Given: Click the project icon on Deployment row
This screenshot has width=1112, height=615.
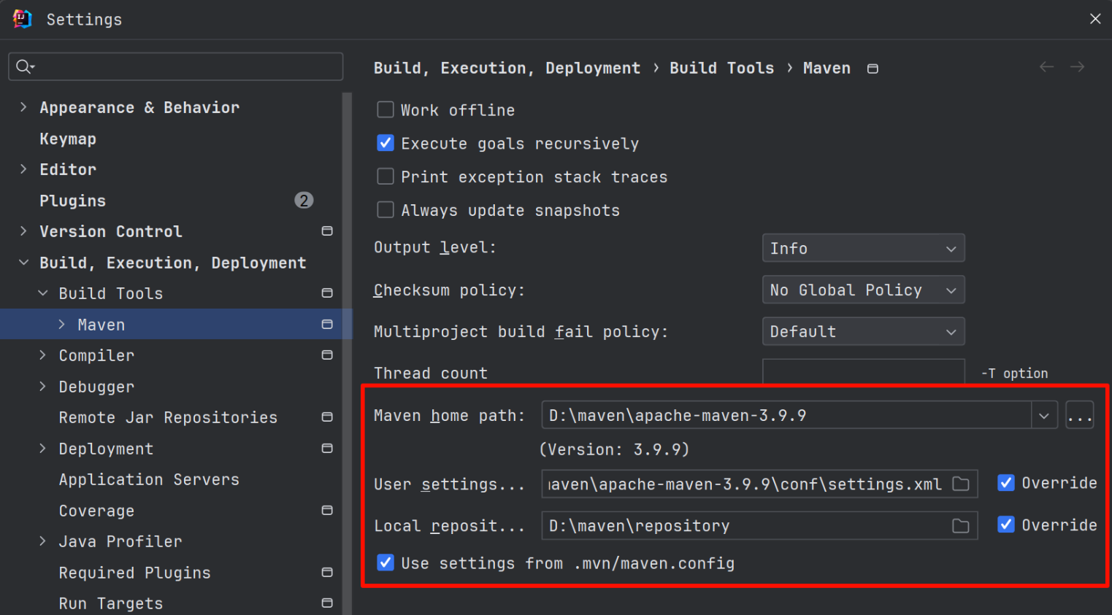Looking at the screenshot, I should coord(327,449).
